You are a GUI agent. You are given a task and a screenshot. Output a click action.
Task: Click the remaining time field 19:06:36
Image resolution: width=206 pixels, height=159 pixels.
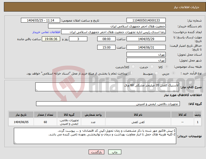tap(51, 39)
